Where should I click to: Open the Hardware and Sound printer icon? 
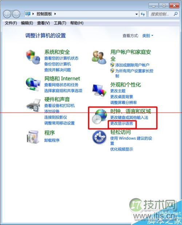(x=33, y=105)
